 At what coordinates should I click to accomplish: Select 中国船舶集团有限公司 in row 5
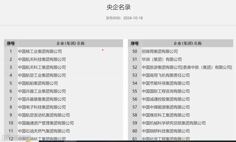(38, 83)
